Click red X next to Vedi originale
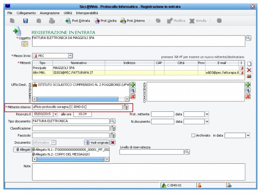263x195 pixels. (x=113, y=142)
